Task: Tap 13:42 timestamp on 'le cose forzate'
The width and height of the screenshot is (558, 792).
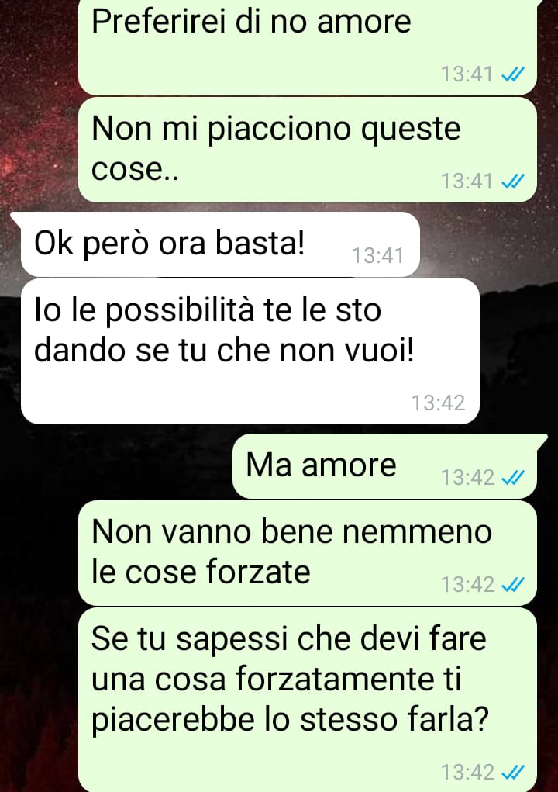Action: (x=467, y=584)
